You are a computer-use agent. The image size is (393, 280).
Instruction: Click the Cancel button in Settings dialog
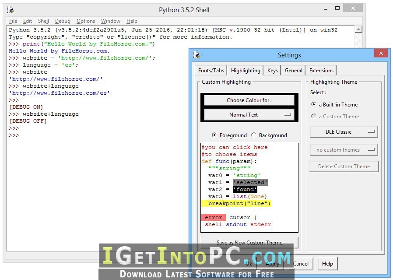tap(301, 264)
